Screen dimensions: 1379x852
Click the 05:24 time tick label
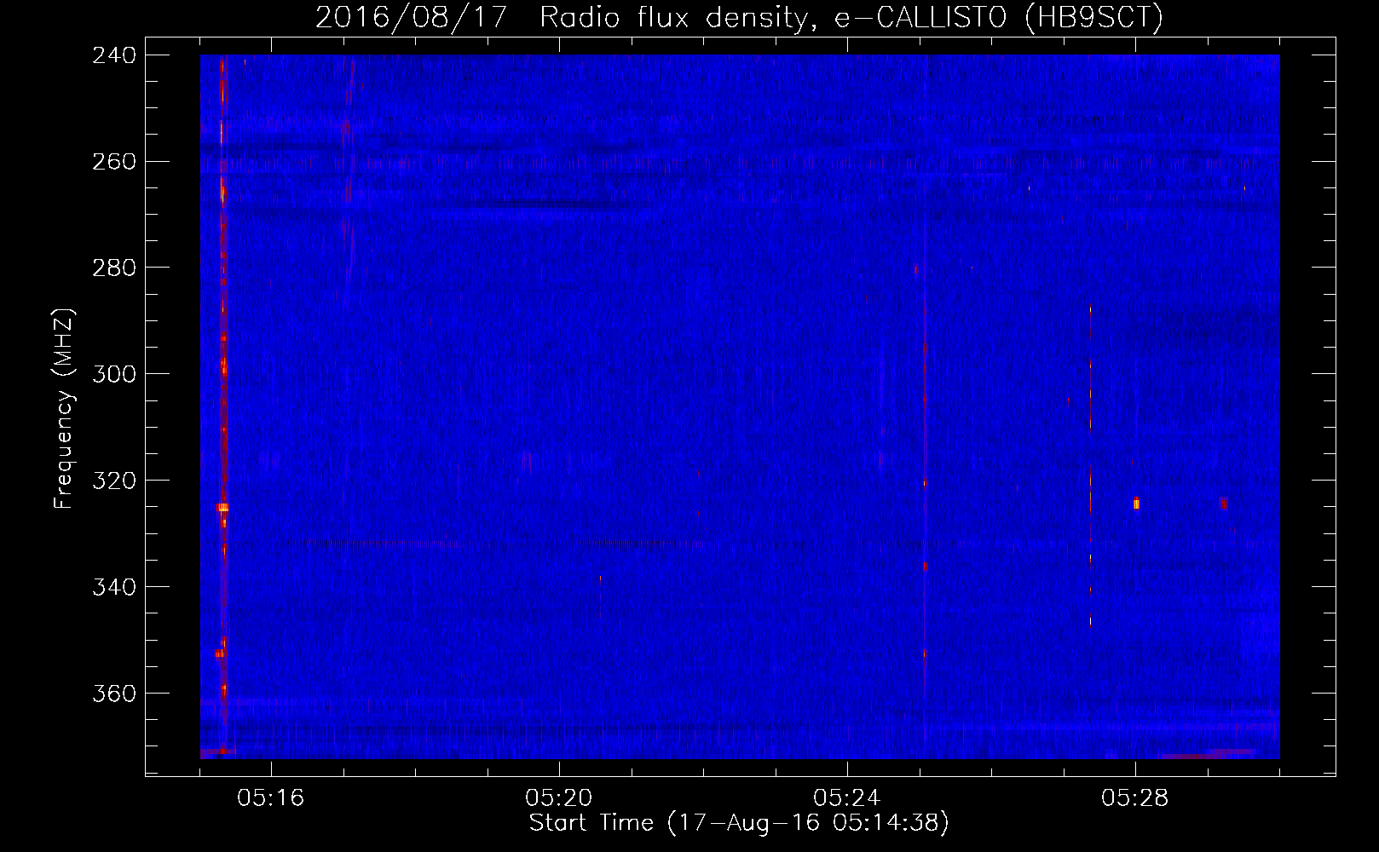coord(847,798)
